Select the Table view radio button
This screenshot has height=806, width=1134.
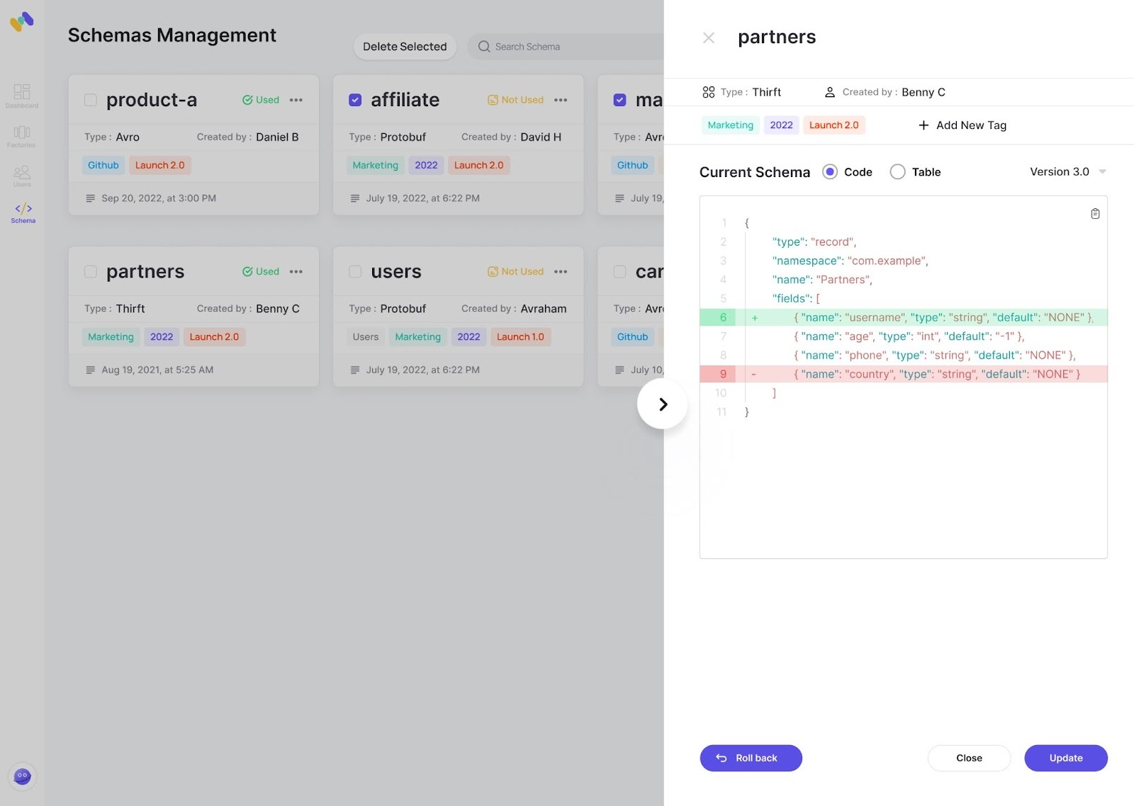click(897, 172)
